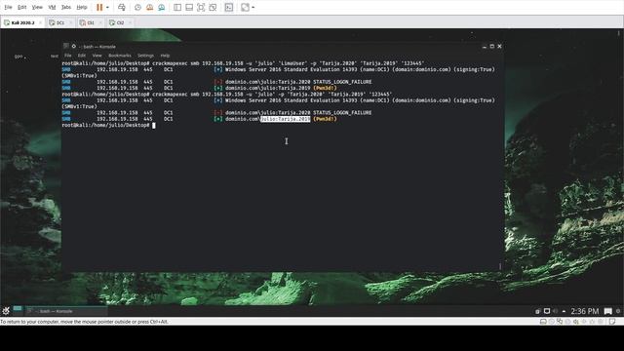Click the Konsole vertical scrollbar handle
Image resolution: width=624 pixels, height=351 pixels.
pyautogui.click(x=500, y=266)
